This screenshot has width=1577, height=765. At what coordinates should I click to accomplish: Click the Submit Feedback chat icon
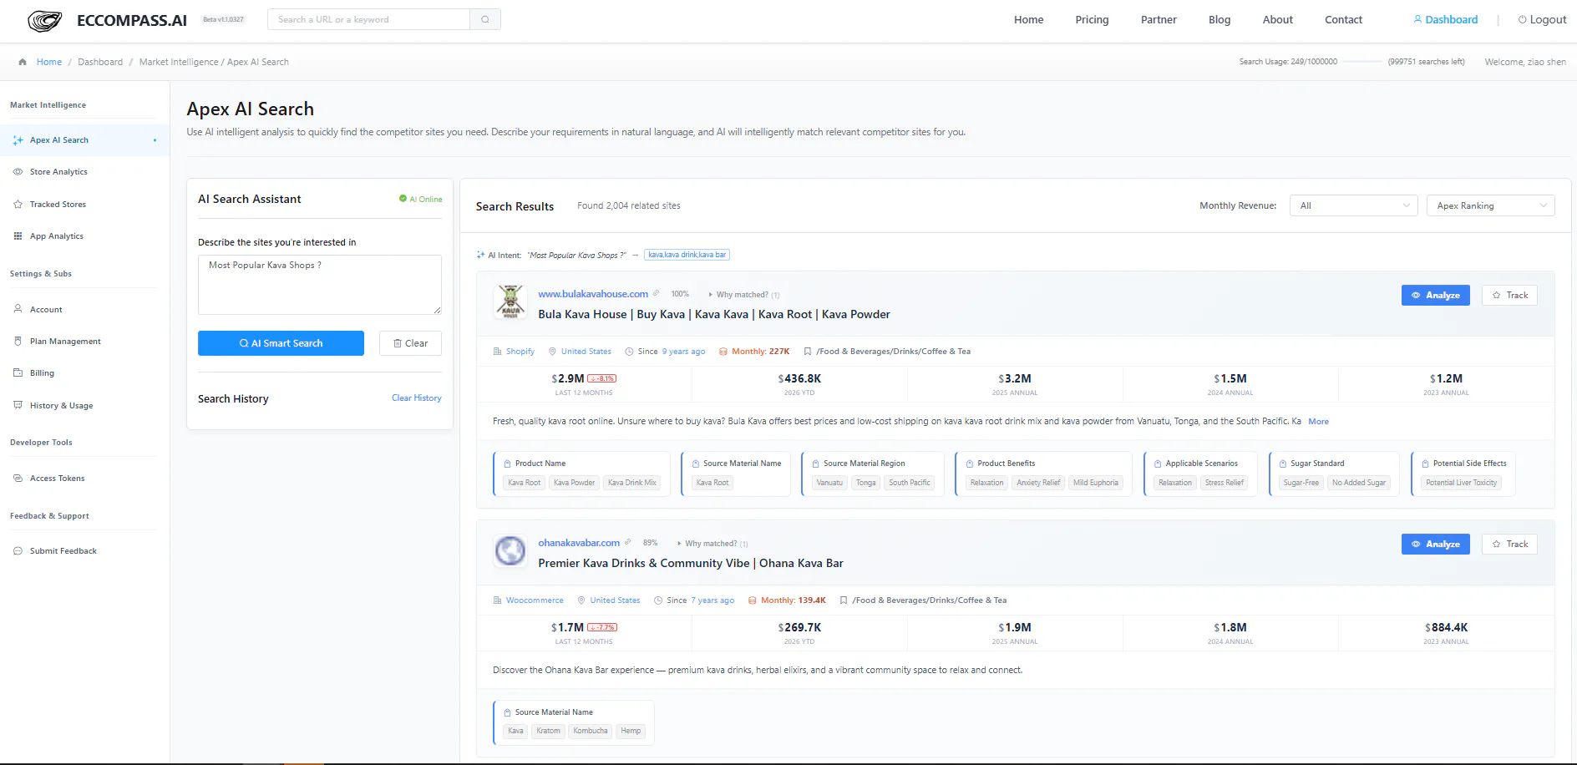click(18, 551)
